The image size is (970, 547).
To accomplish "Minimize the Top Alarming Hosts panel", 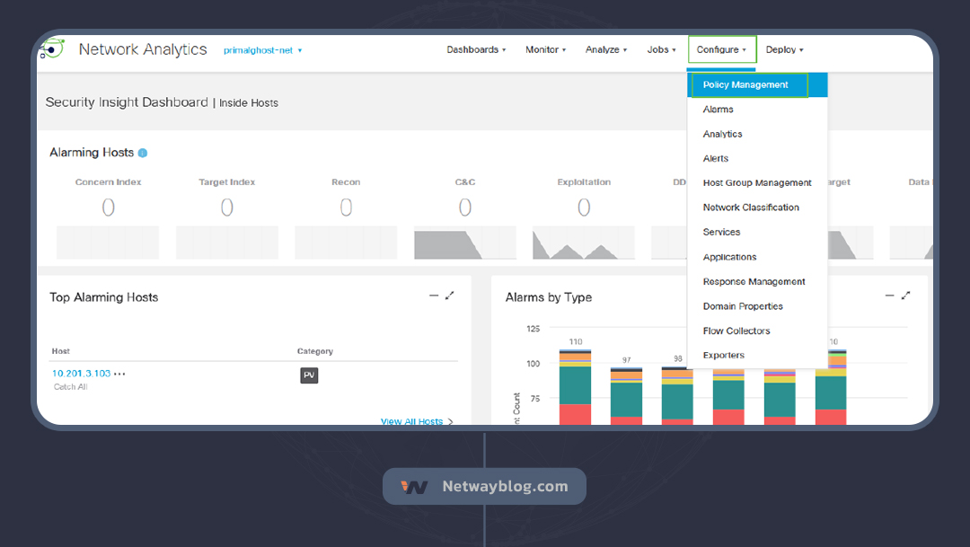I will click(x=434, y=296).
